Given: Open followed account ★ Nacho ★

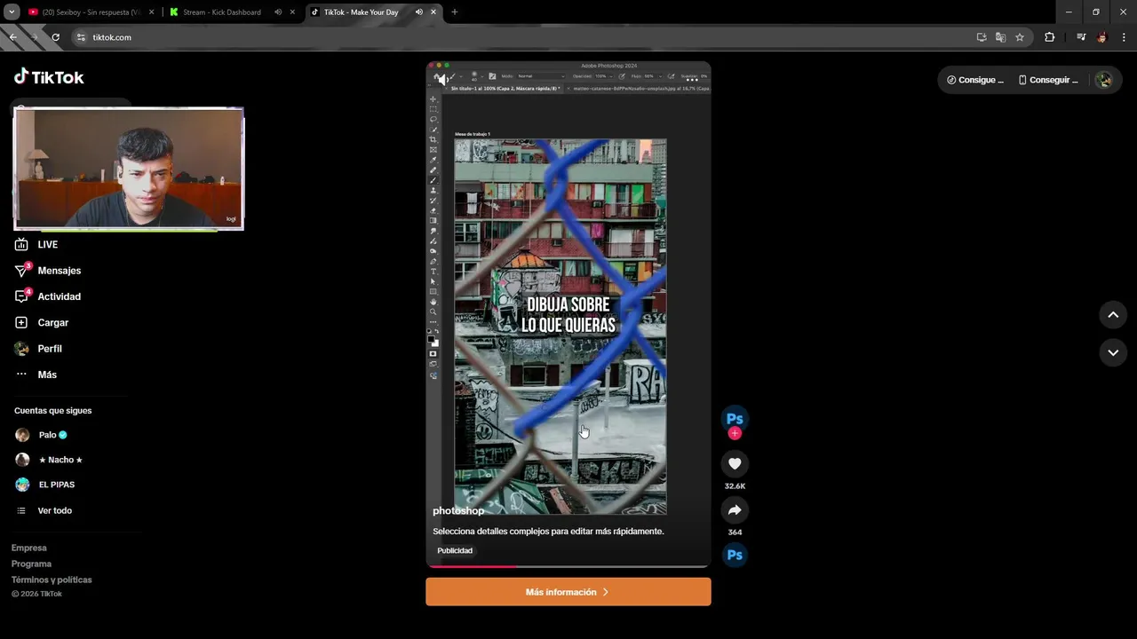Looking at the screenshot, I should point(49,460).
